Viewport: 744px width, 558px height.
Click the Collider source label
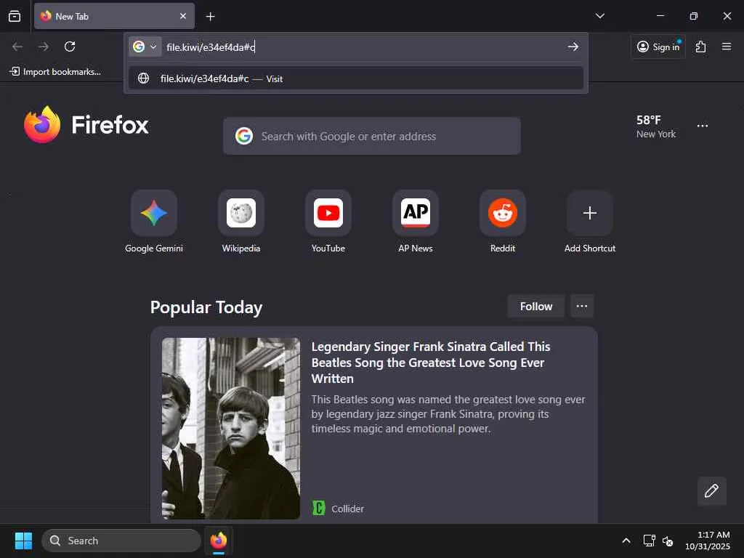pyautogui.click(x=347, y=509)
